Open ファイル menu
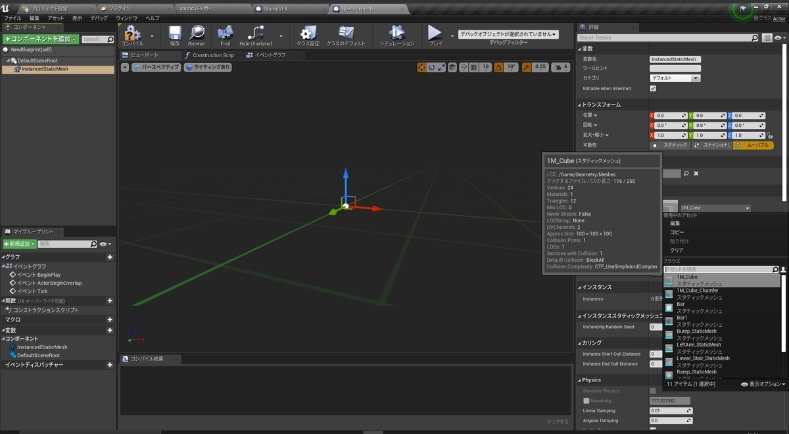789x434 pixels. click(12, 18)
